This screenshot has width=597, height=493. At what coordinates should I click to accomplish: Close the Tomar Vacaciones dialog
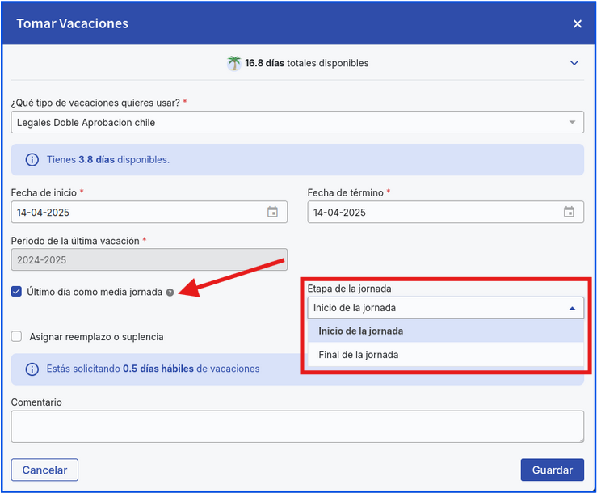577,24
